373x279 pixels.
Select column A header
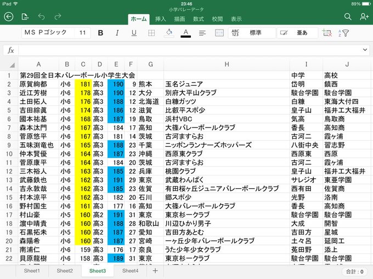(38, 65)
